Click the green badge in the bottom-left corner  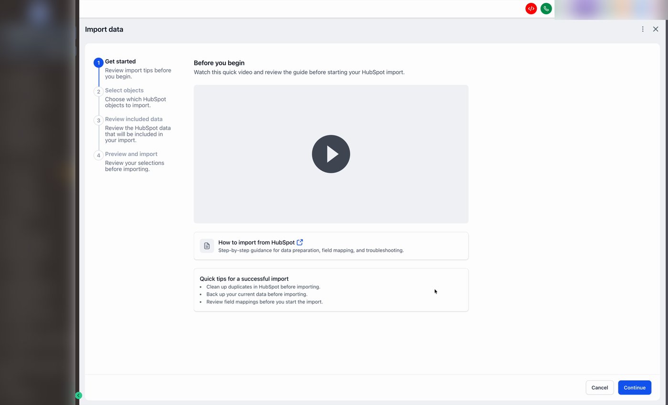(x=79, y=395)
